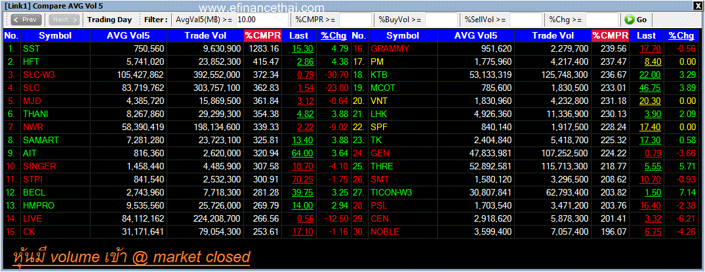The height and width of the screenshot is (272, 705).
Task: Select the GRAMMY symbol
Action: 390,49
